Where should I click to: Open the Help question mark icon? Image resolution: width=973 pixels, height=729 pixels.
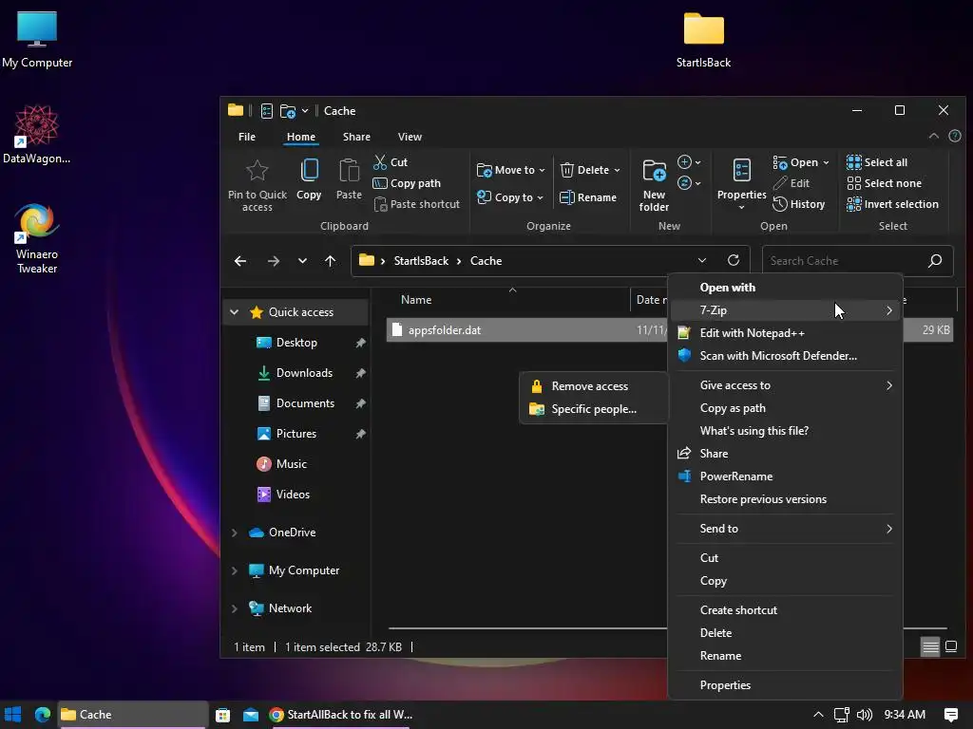(x=955, y=136)
